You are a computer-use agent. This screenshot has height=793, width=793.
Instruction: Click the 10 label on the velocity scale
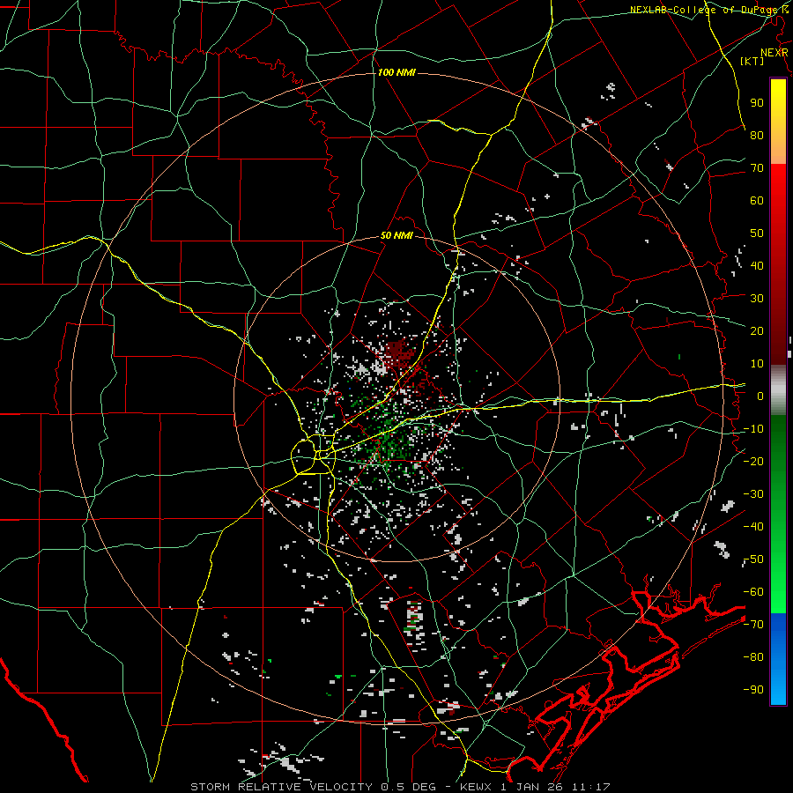tap(757, 364)
